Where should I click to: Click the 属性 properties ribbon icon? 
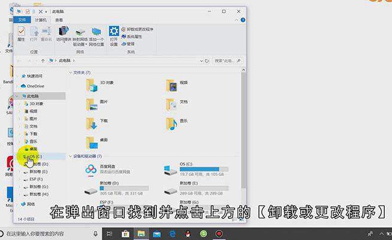point(21,34)
